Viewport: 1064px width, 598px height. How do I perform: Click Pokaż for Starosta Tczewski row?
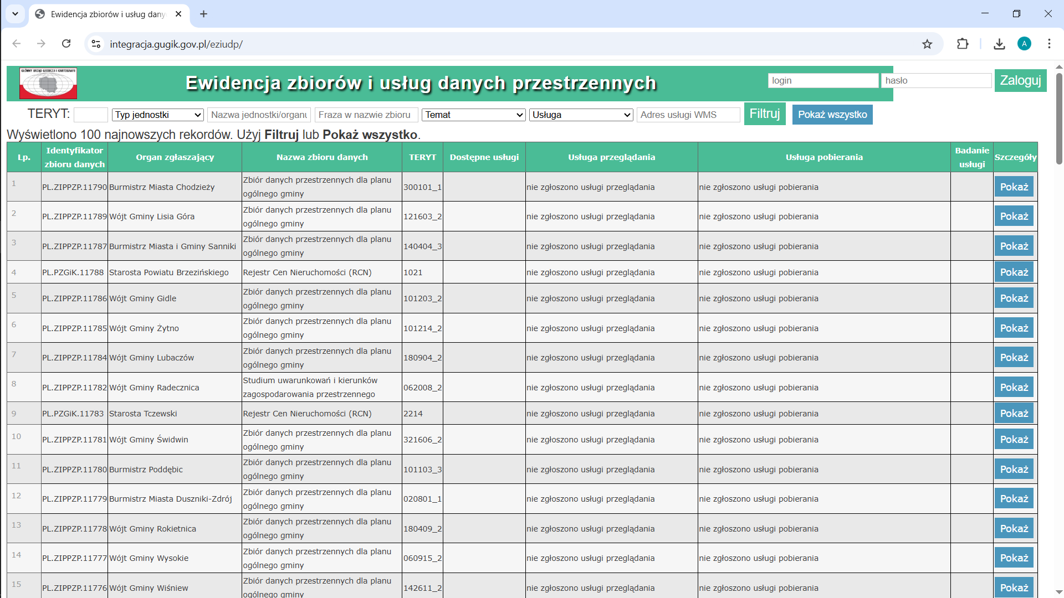point(1014,414)
